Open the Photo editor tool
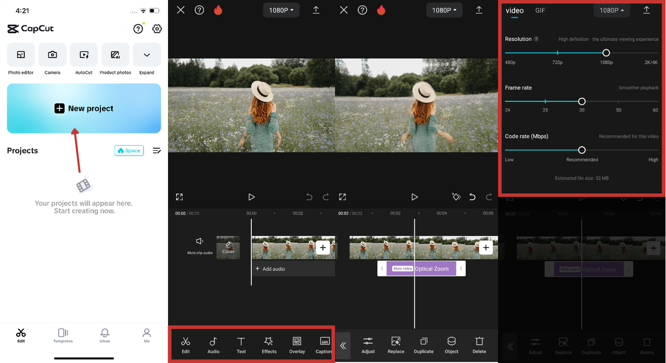 coord(21,55)
